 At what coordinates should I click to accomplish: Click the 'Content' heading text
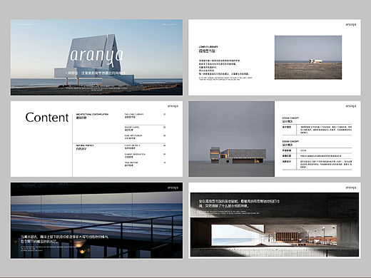pos(47,118)
